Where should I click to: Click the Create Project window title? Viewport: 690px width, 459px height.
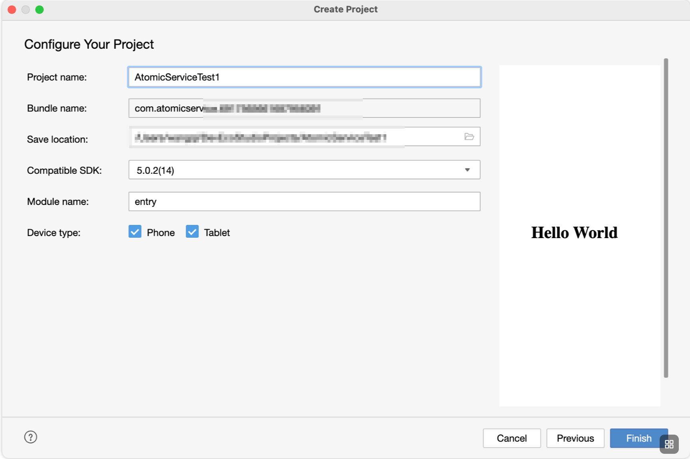[345, 9]
